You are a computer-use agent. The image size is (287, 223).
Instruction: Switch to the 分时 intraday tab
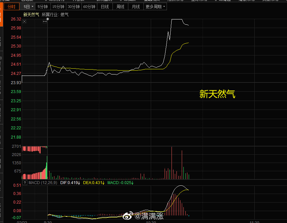pos(11,7)
